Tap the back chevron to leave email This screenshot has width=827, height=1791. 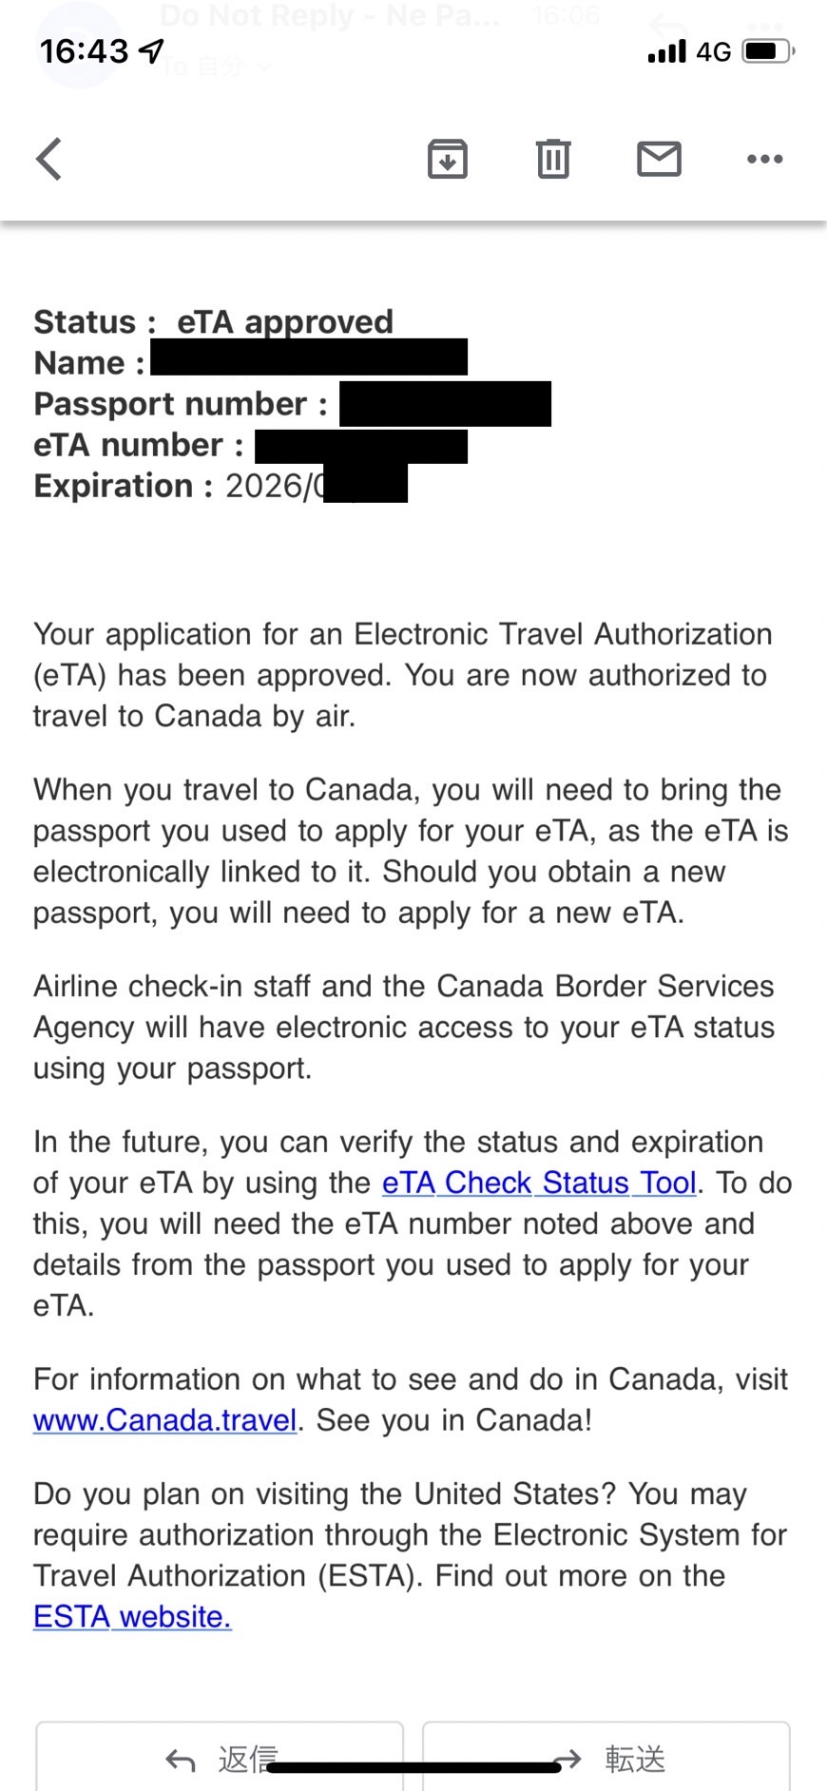pyautogui.click(x=49, y=159)
